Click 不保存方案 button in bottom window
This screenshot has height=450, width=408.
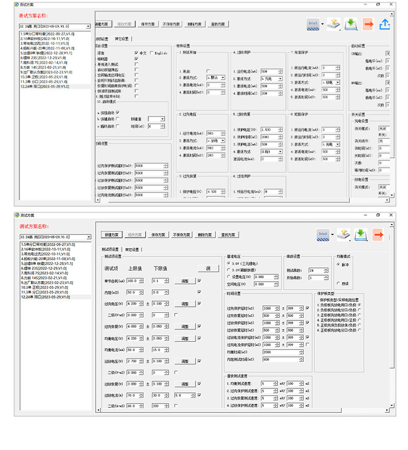[x=181, y=235]
